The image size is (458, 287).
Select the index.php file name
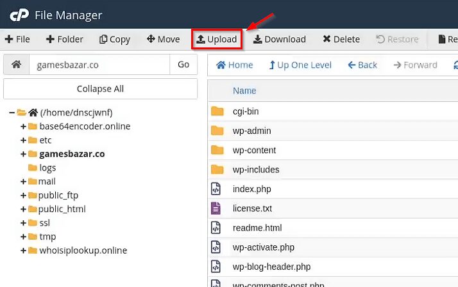click(x=252, y=189)
